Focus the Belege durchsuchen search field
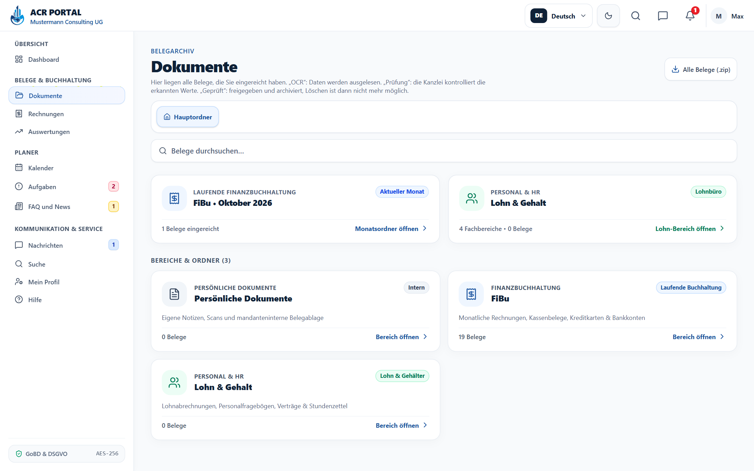 pos(444,151)
